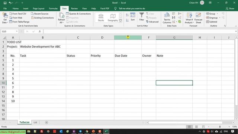Click in the formula bar

pyautogui.click(x=139, y=31)
